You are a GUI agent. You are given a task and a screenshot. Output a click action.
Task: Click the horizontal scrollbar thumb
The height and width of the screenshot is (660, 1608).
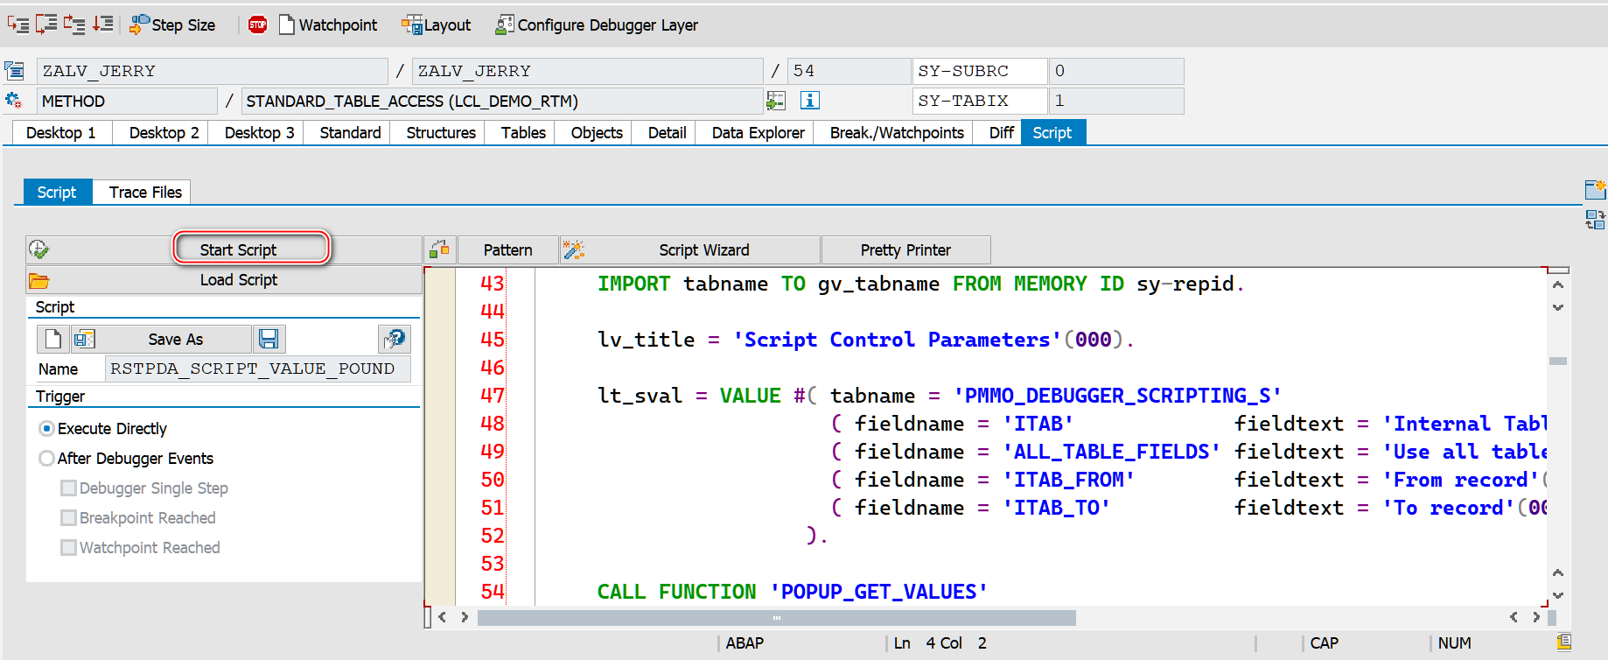tap(777, 618)
